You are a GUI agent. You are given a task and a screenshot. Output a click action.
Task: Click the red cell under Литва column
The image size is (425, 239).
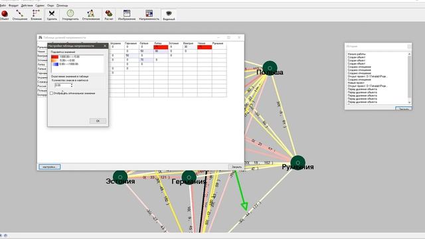click(161, 47)
